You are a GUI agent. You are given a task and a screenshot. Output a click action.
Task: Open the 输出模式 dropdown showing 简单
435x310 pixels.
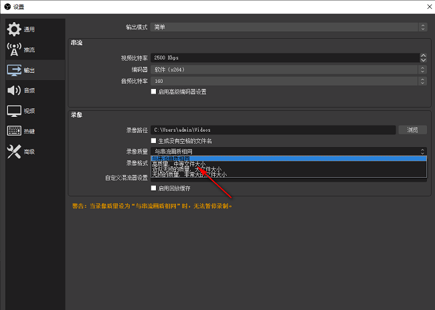(x=288, y=27)
